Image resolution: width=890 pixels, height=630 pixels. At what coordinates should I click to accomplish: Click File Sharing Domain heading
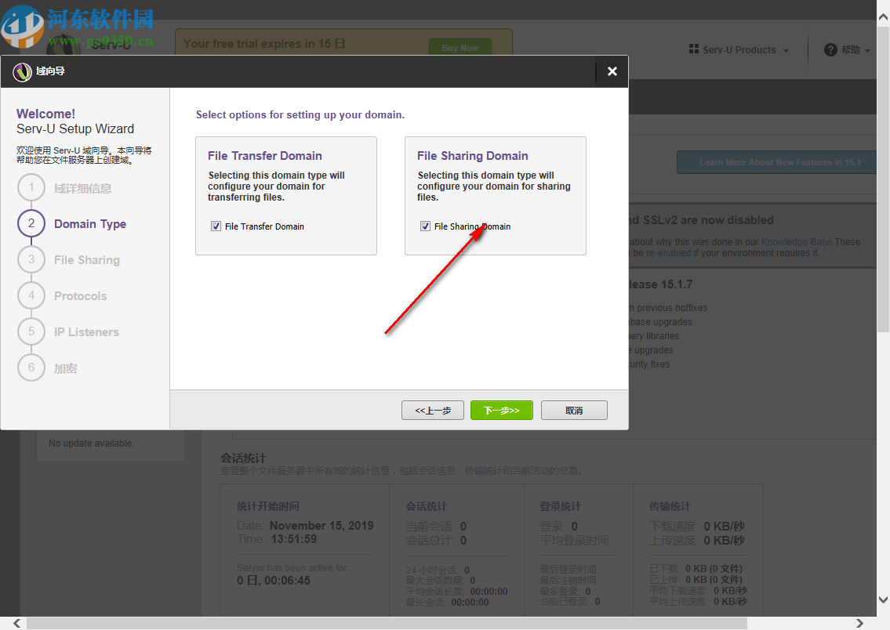[x=472, y=156]
